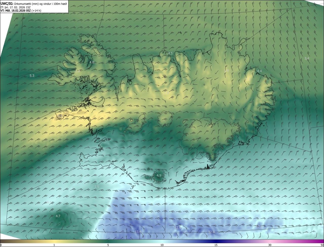Click the '4.5' value label on the map

pyautogui.click(x=170, y=54)
